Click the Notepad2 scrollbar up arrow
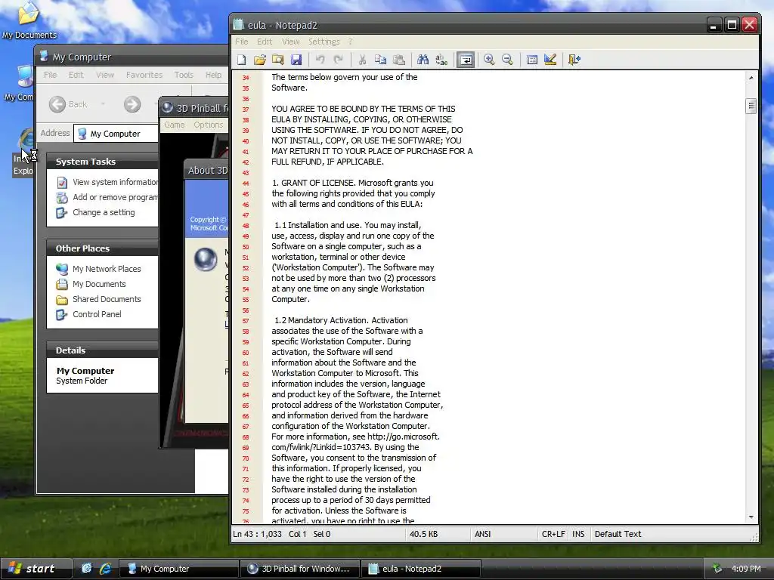The image size is (774, 580). pyautogui.click(x=751, y=78)
